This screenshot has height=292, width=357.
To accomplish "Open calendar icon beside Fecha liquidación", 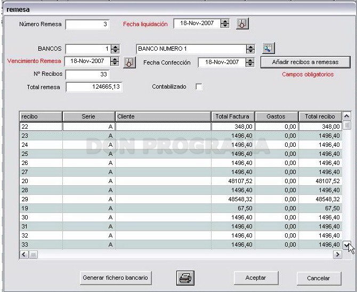I will (242, 23).
